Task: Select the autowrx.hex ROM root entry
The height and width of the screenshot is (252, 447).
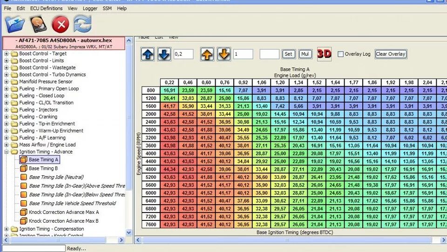Action: point(64,43)
